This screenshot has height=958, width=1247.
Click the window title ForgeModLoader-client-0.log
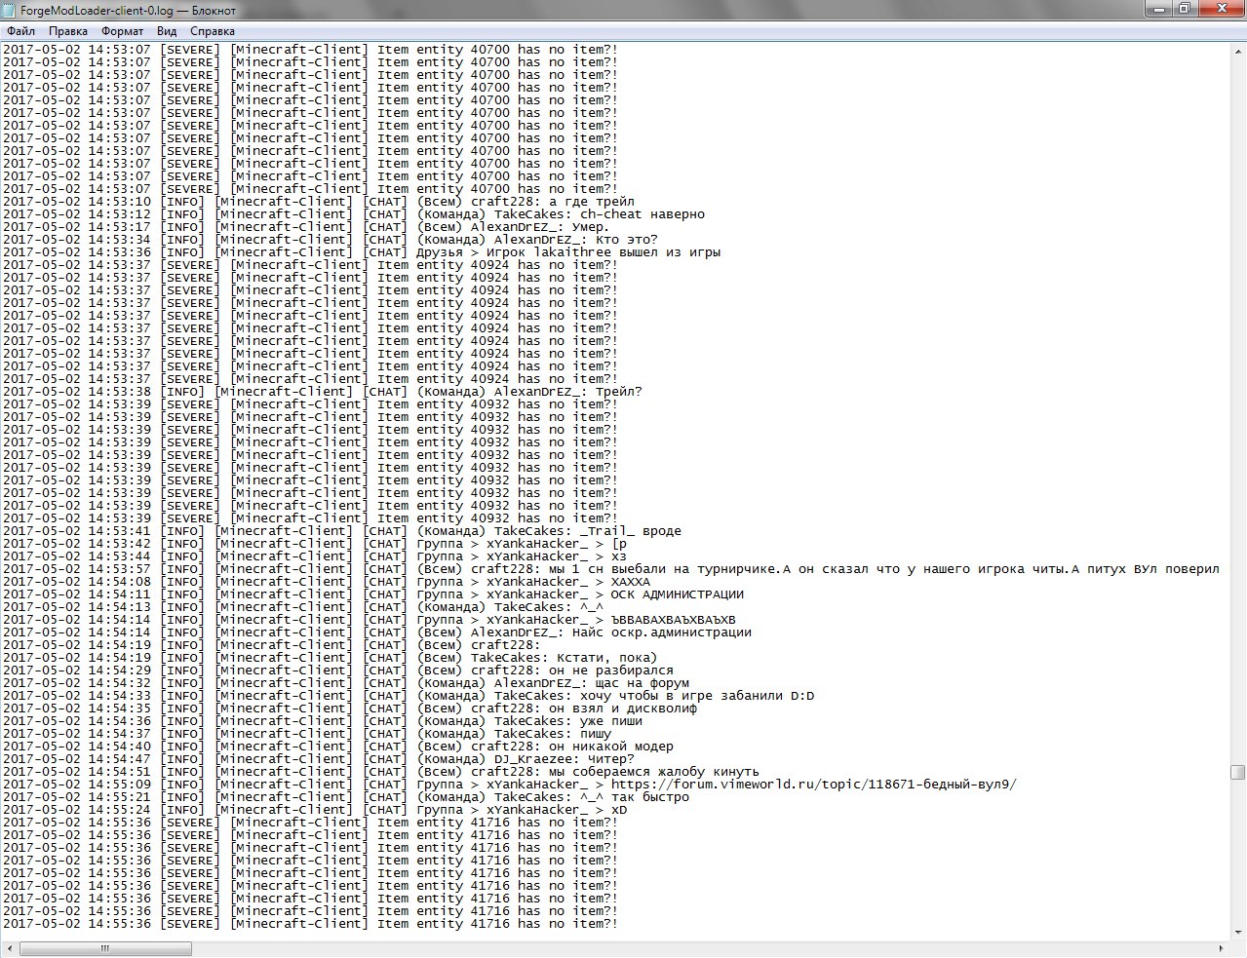coord(127,10)
